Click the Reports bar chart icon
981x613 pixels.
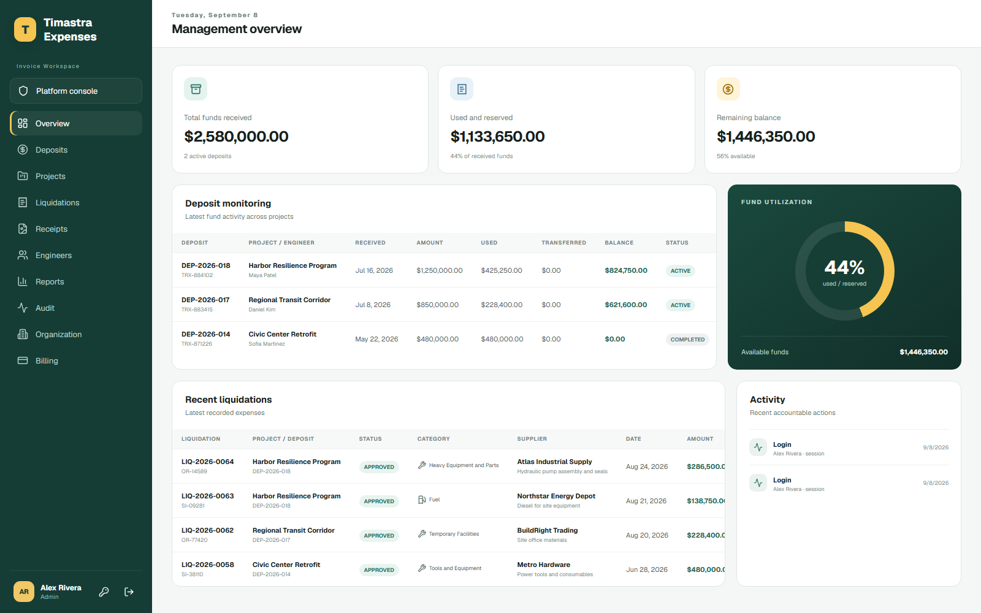23,281
